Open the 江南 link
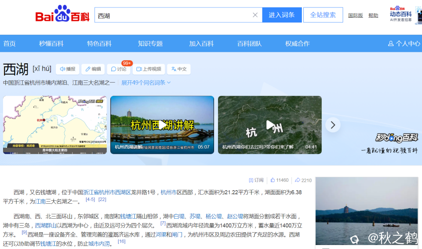The image size is (422, 249). click(40, 202)
